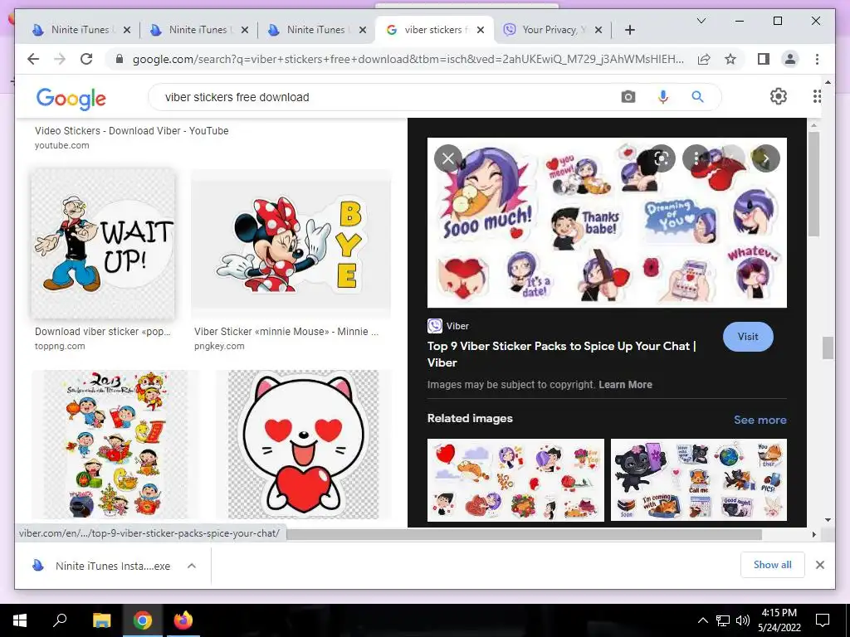Viewport: 850px width, 637px height.
Task: Search by image camera icon
Action: pyautogui.click(x=628, y=97)
